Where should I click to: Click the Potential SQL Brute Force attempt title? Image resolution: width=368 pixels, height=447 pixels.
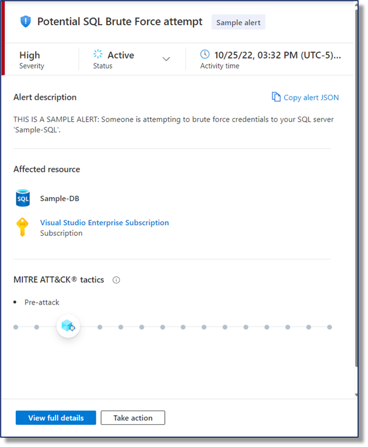[120, 22]
